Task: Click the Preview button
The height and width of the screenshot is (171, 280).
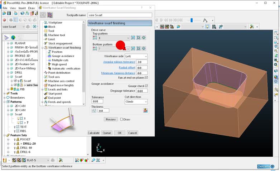Action: (111, 119)
